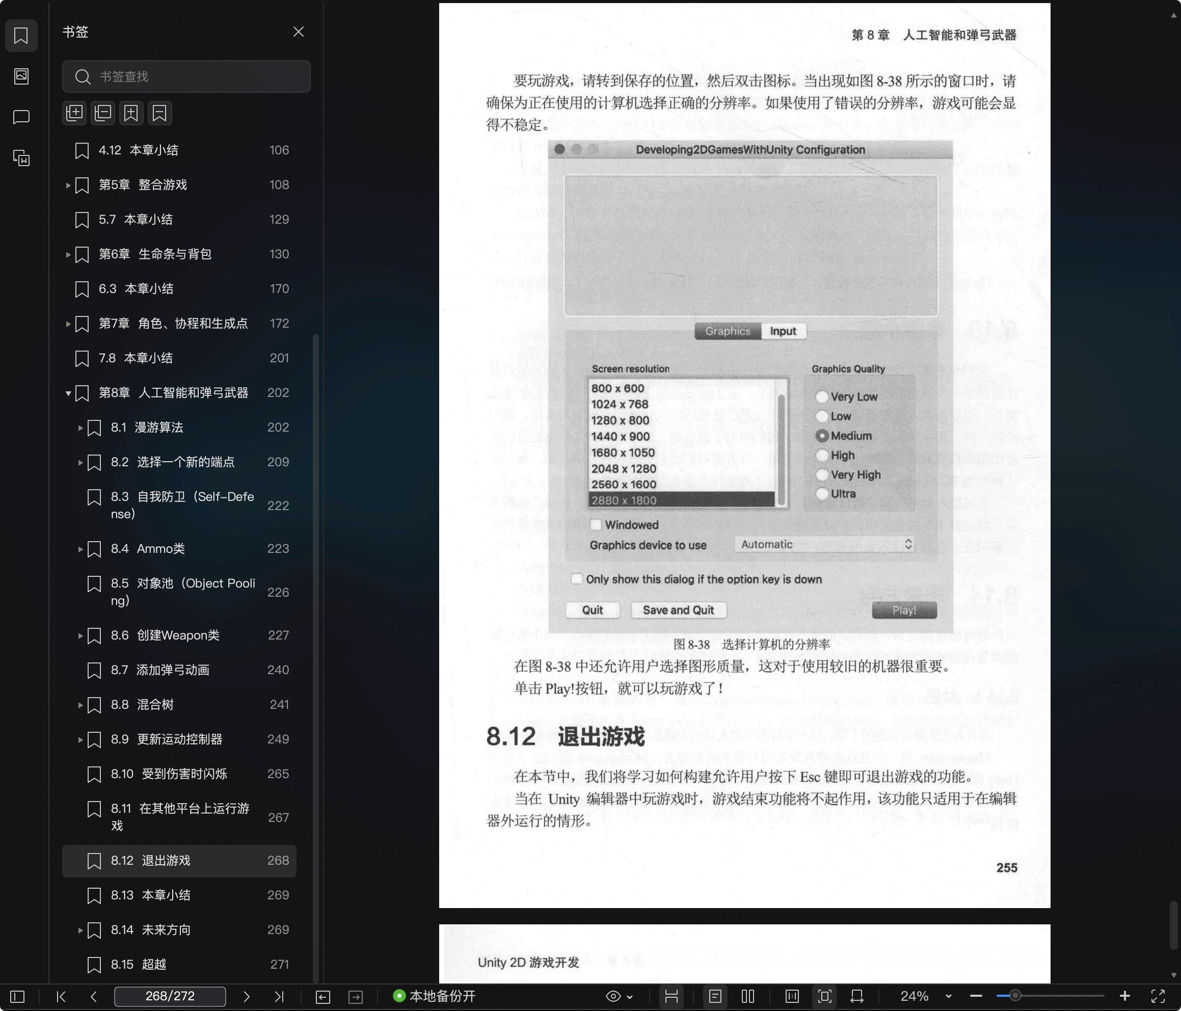Expand the 8.6 创建Weapon类 bookmark
Screen dimensions: 1181x1011
80,636
